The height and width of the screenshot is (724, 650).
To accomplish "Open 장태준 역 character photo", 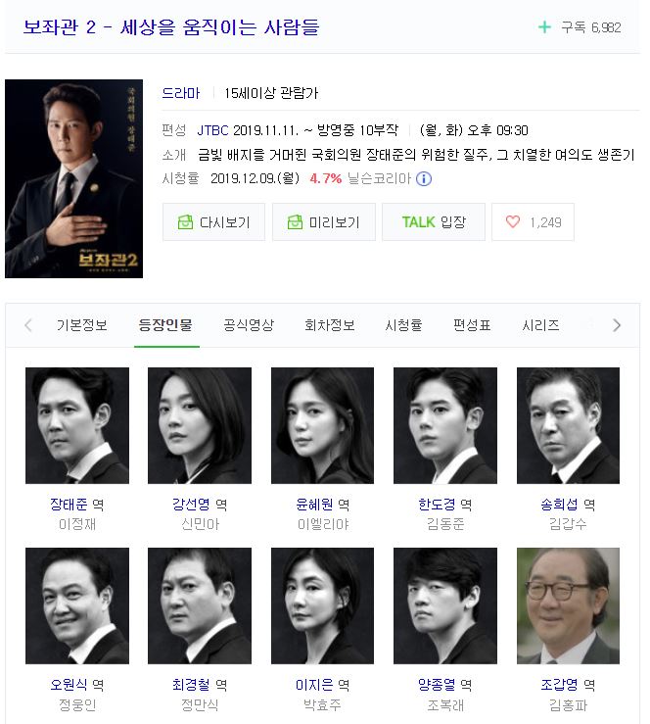I will point(77,426).
